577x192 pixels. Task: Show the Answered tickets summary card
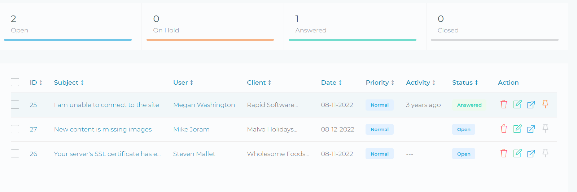coord(355,27)
